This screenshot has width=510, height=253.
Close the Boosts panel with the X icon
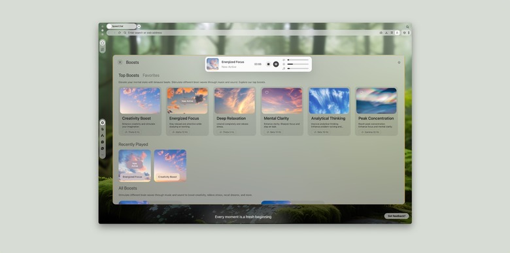120,62
